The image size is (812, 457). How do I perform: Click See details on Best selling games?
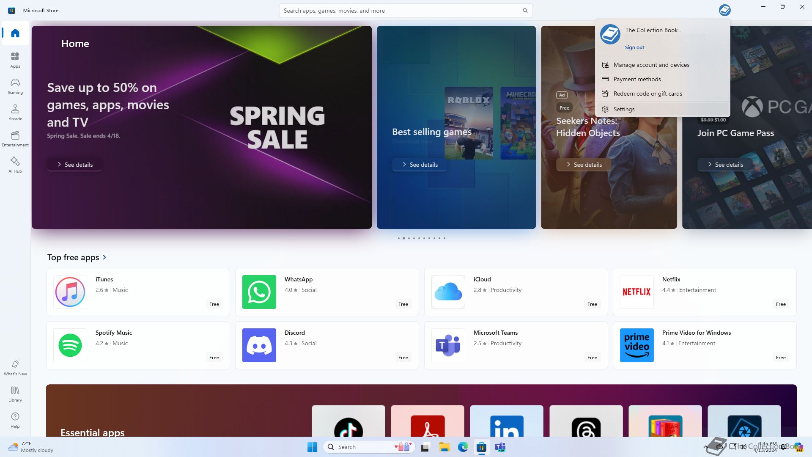click(x=420, y=165)
